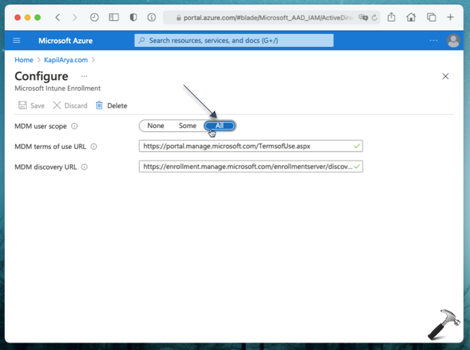Navigate to Home breadcrumb
The height and width of the screenshot is (350, 470).
[x=24, y=60]
